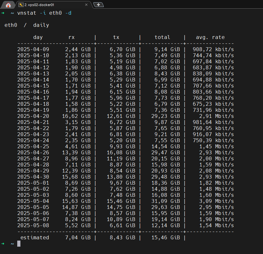Select rx value 1,71 GiB
Viewport: 263px width, 254px height.
[x=78, y=86]
